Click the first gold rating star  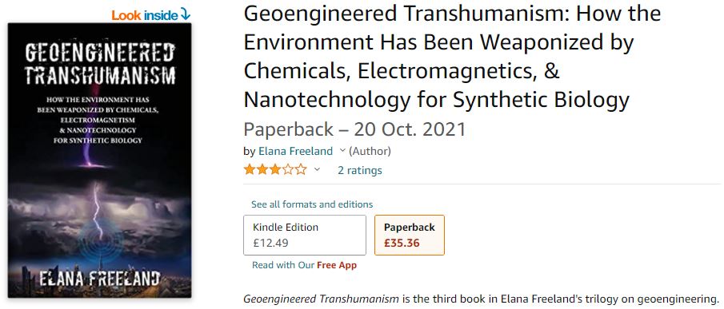pyautogui.click(x=250, y=170)
